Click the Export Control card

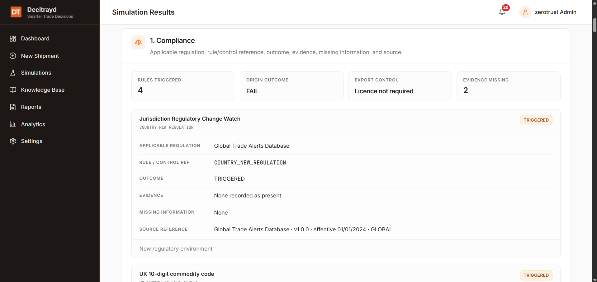tap(400, 86)
